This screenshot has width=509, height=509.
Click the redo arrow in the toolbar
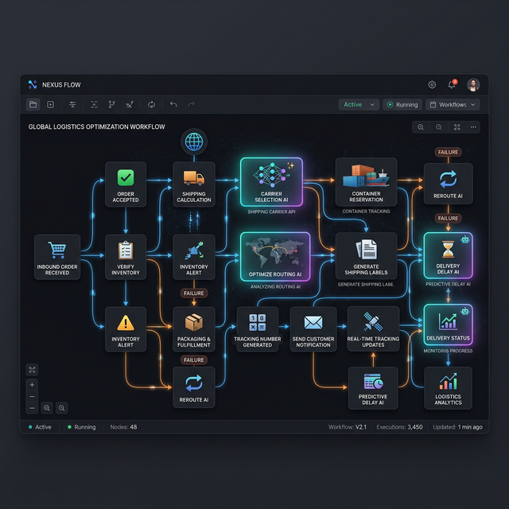[x=192, y=104]
